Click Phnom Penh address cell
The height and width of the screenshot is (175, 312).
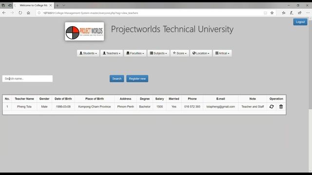(x=126, y=106)
